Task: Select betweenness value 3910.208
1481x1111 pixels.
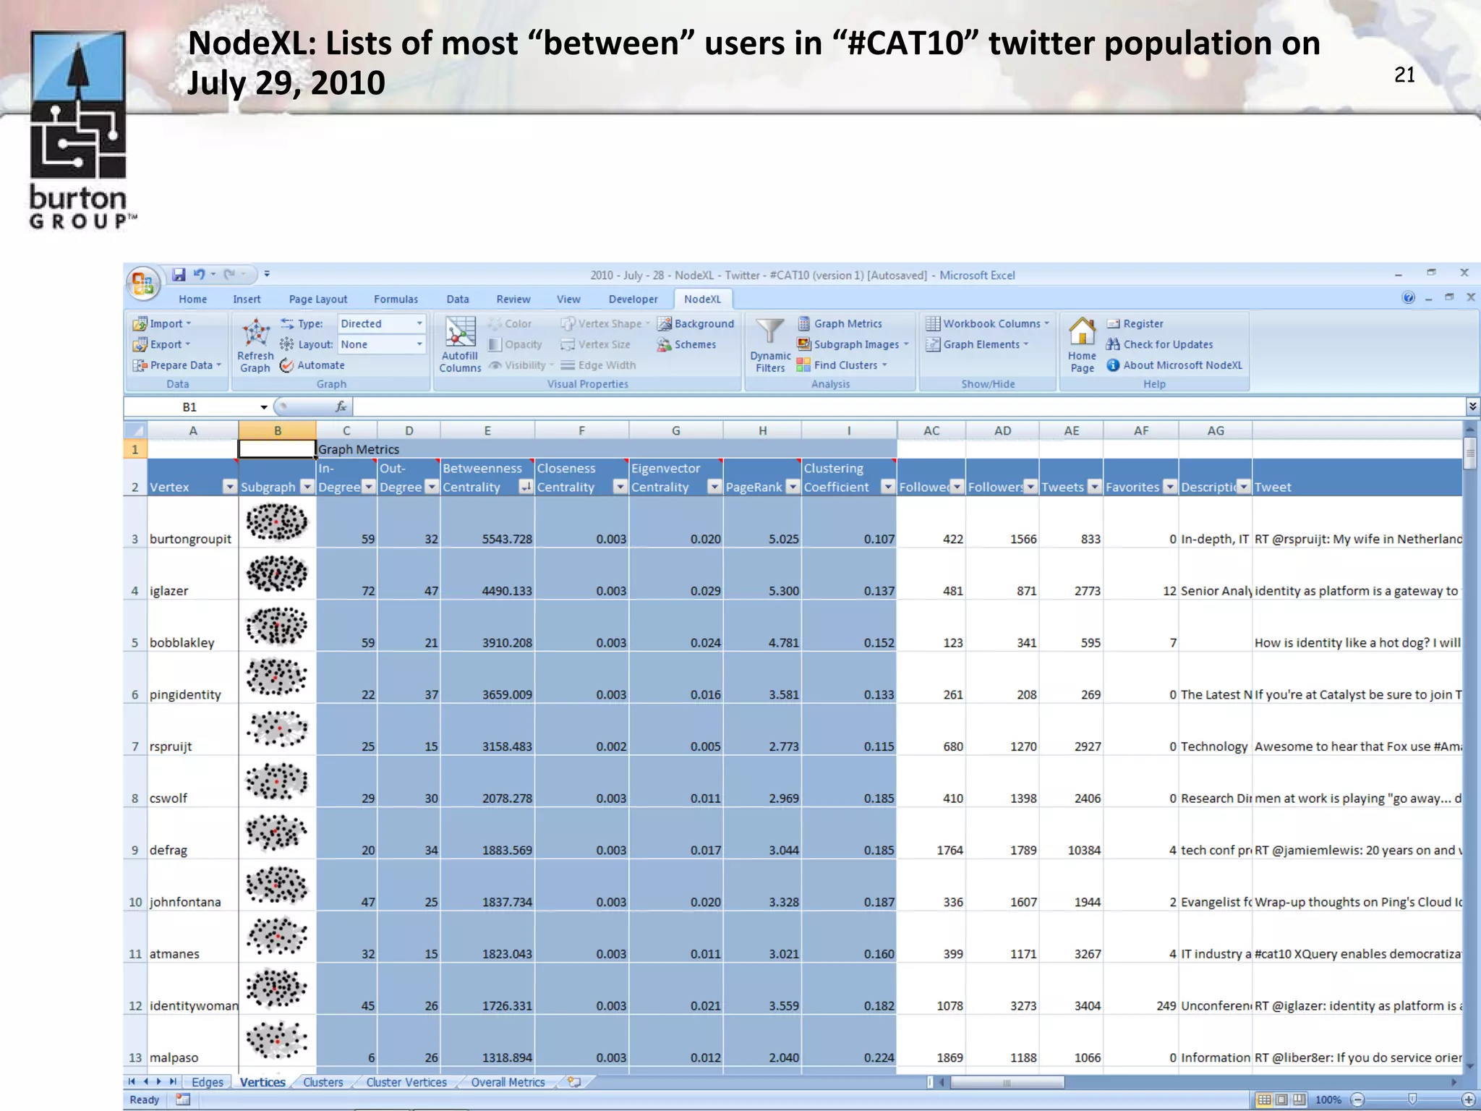Action: pos(487,626)
